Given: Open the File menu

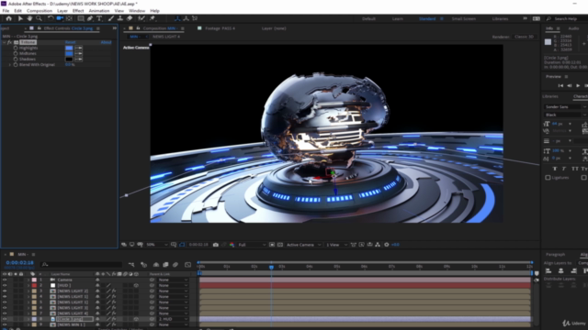Looking at the screenshot, I should pos(6,11).
